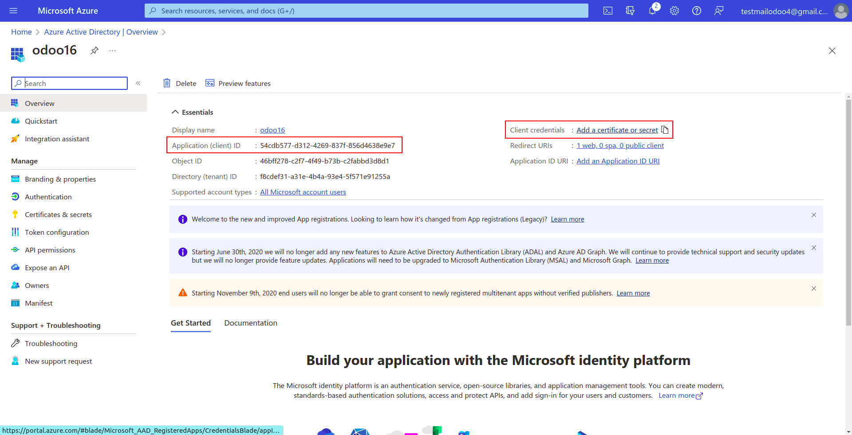Viewport: 852px width, 435px height.
Task: Open the directories and subscriptions filter icon
Action: click(x=630, y=11)
